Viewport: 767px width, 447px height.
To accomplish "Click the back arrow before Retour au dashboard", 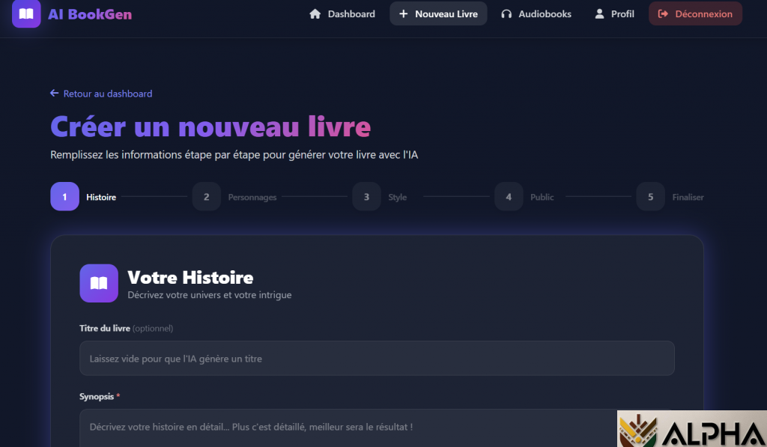I will pos(54,94).
